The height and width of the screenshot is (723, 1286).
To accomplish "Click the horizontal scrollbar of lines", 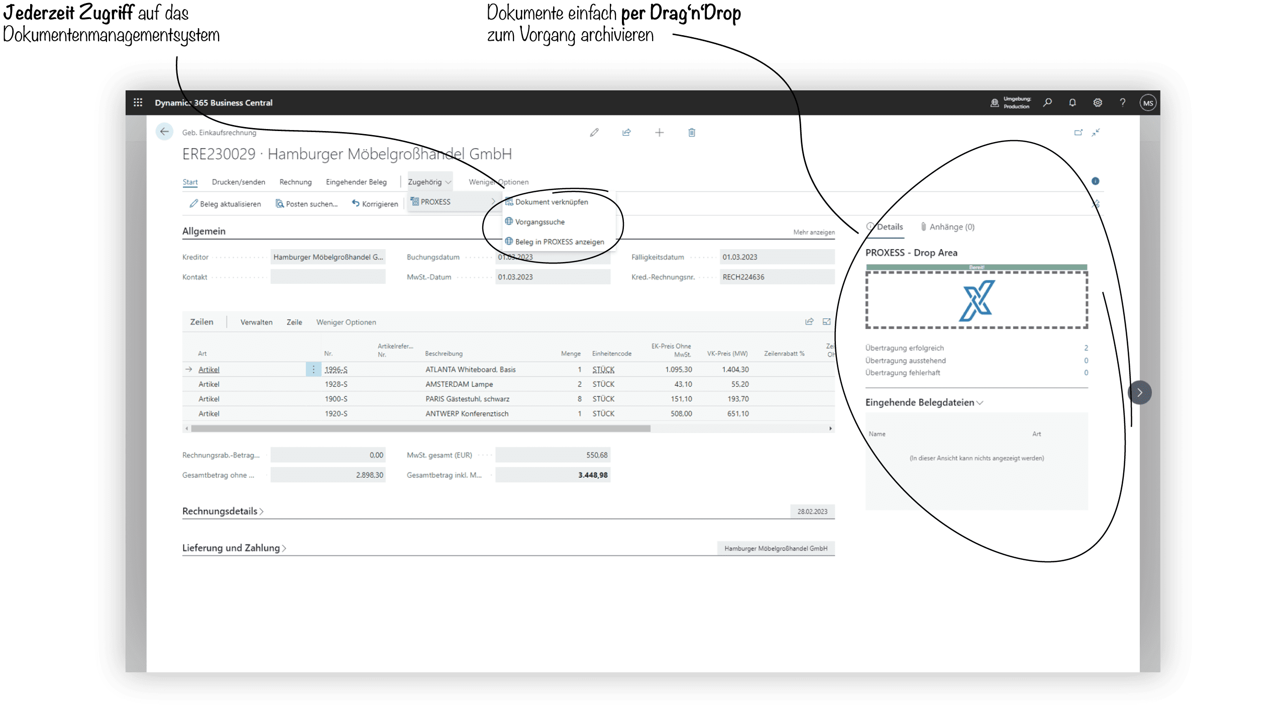I will (420, 428).
